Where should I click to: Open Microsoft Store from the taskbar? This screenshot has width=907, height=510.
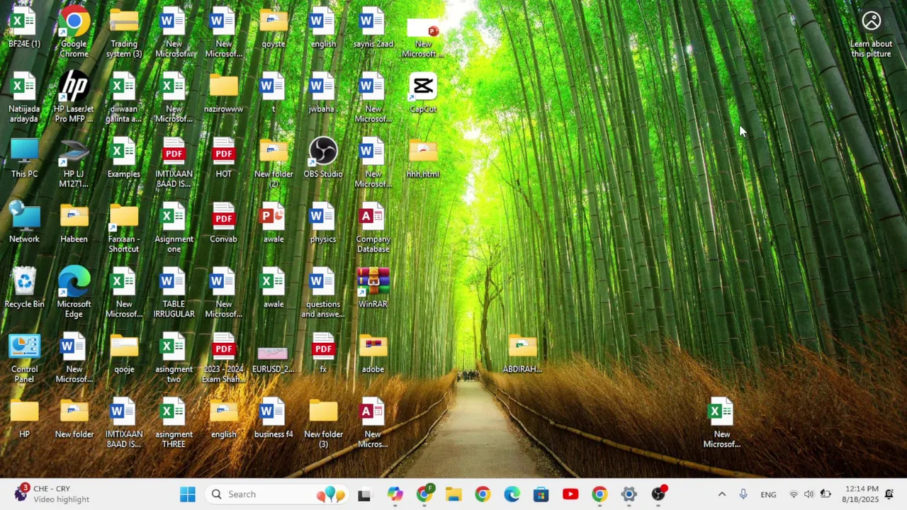pos(541,494)
